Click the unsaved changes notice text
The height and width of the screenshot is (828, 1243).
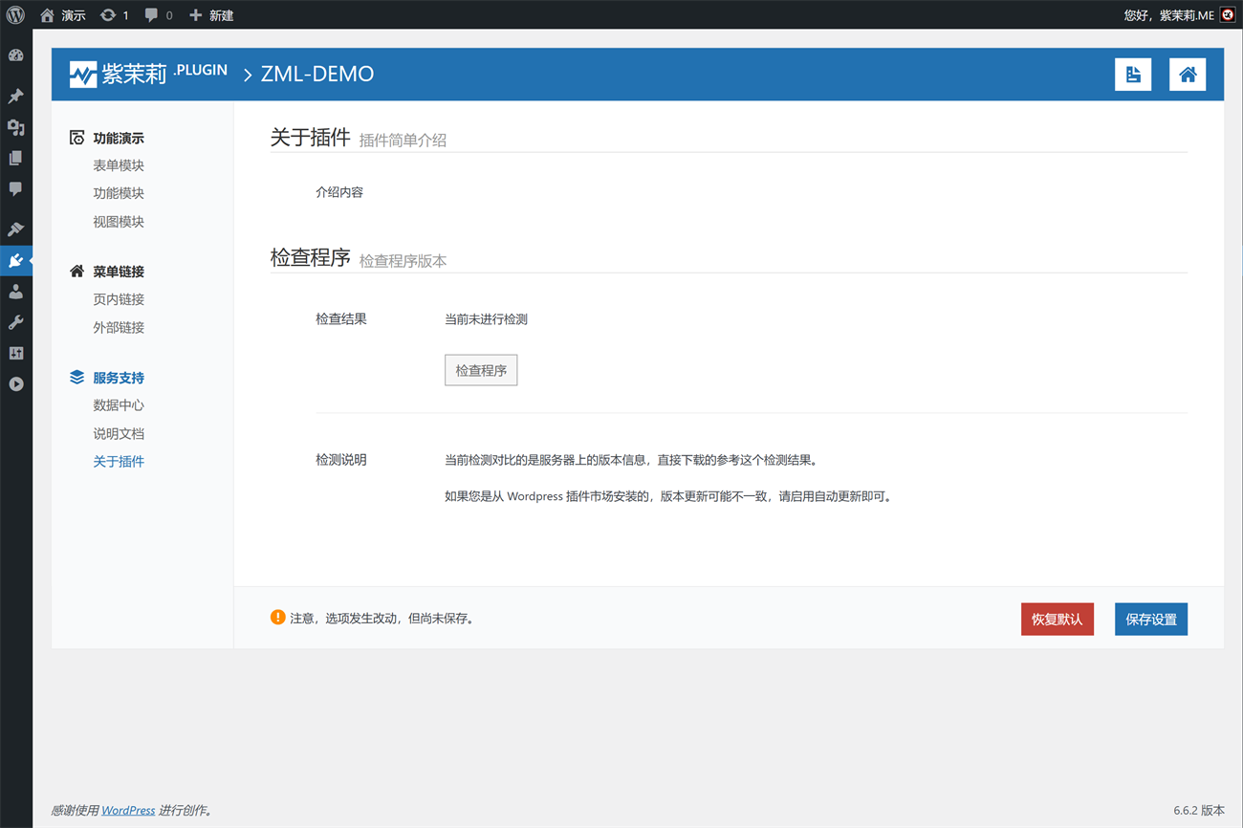coord(382,619)
